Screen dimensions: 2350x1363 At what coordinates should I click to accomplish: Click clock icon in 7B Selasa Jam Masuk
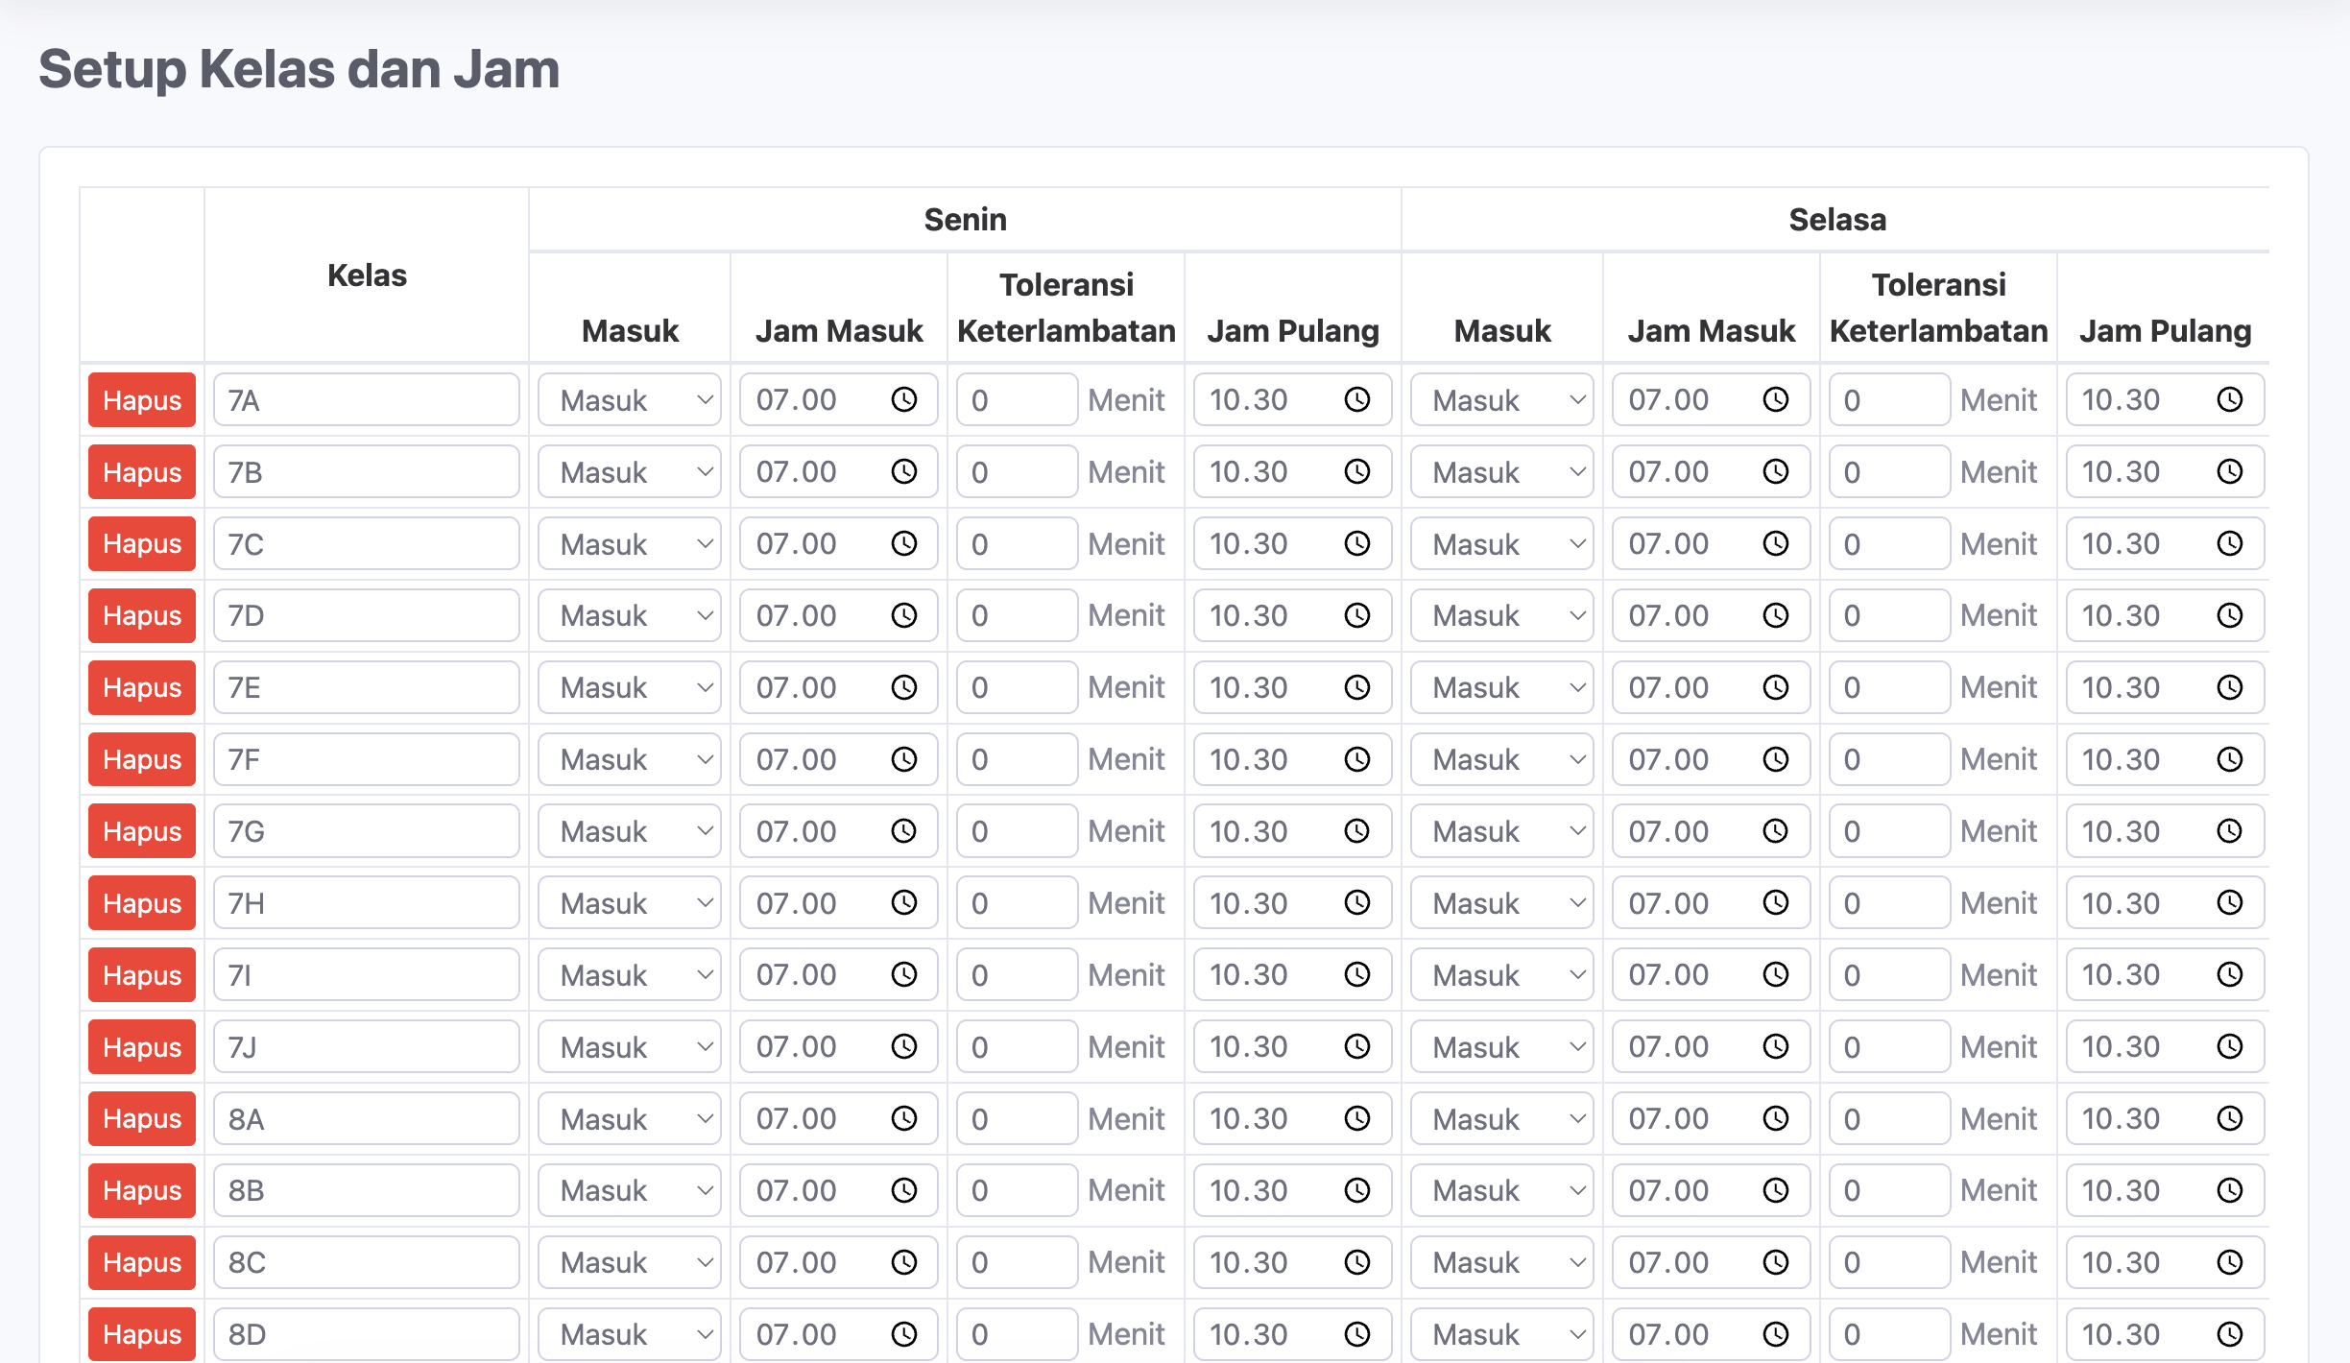(x=1776, y=471)
